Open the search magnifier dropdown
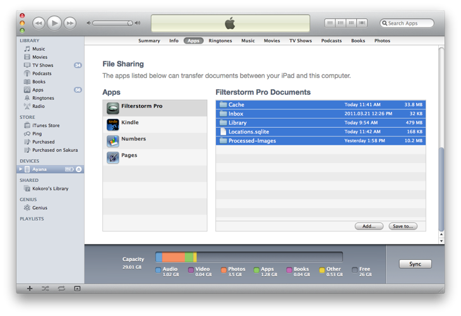Screen dimensions: 461x316 [x=385, y=23]
